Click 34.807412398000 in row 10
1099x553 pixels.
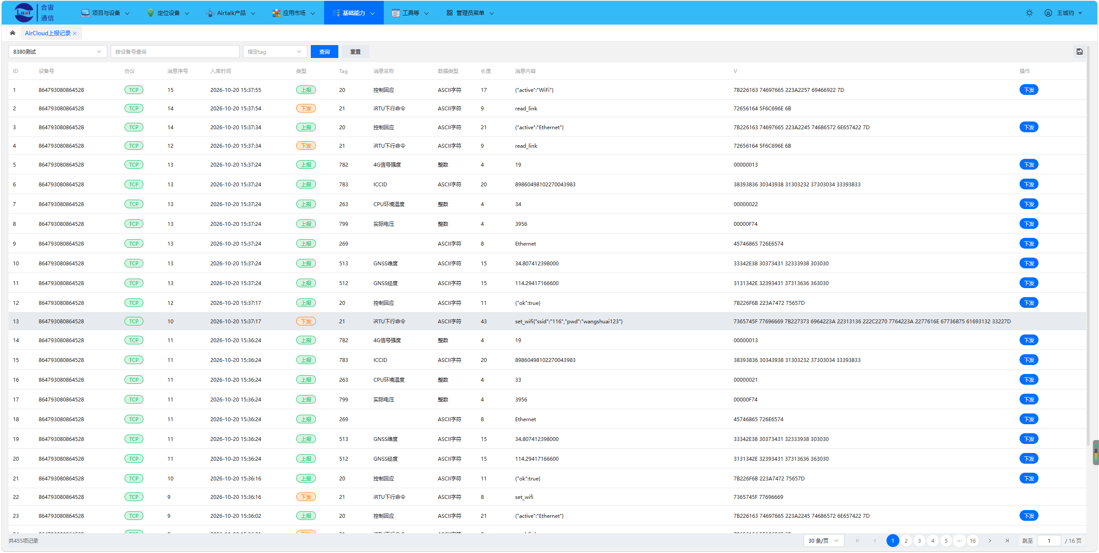coord(537,263)
